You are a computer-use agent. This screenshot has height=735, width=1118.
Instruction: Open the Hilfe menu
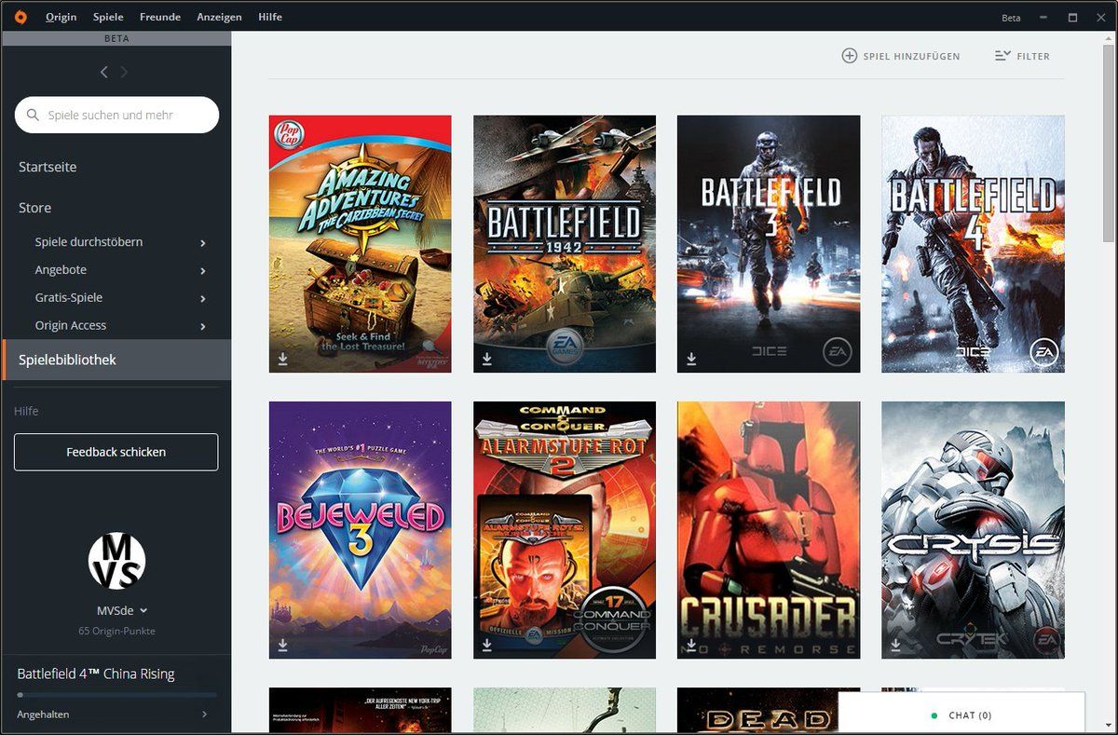pyautogui.click(x=270, y=17)
